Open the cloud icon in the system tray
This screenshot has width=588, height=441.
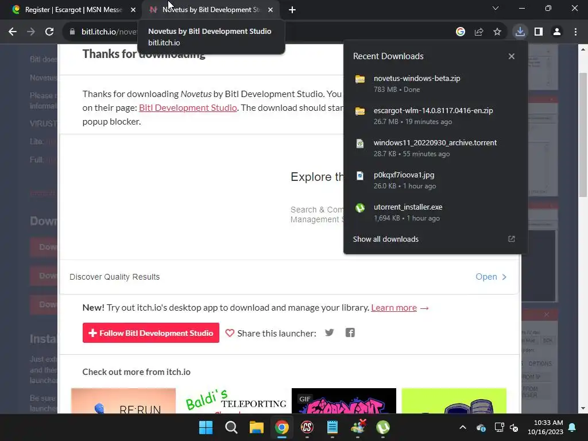coord(481,427)
